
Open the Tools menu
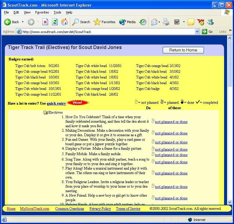[57, 12]
